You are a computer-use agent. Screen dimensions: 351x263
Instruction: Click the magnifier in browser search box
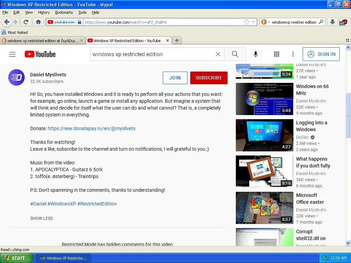pyautogui.click(x=321, y=22)
